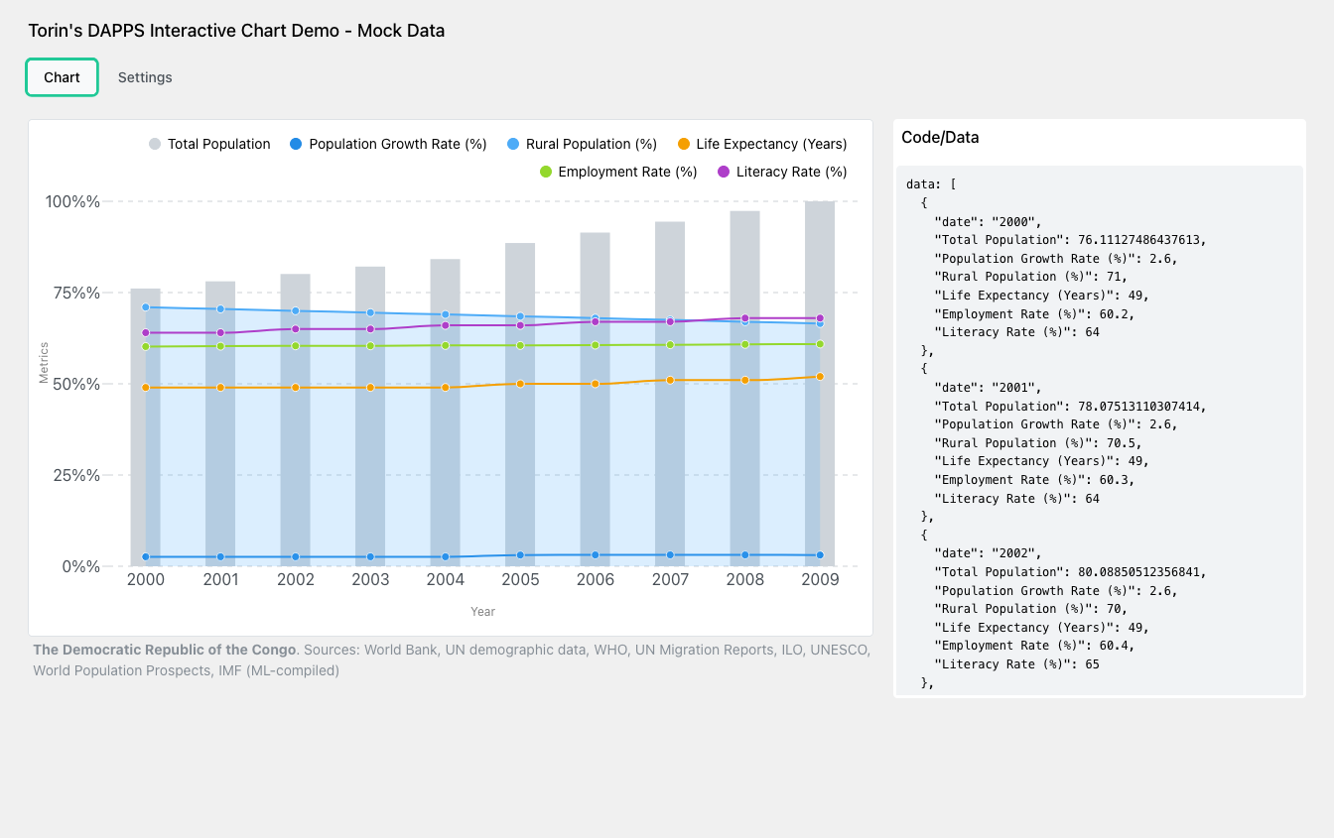Hide Rural Population (%) series label
This screenshot has height=838, width=1334.
pyautogui.click(x=592, y=144)
